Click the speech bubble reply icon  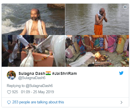coord(9,102)
